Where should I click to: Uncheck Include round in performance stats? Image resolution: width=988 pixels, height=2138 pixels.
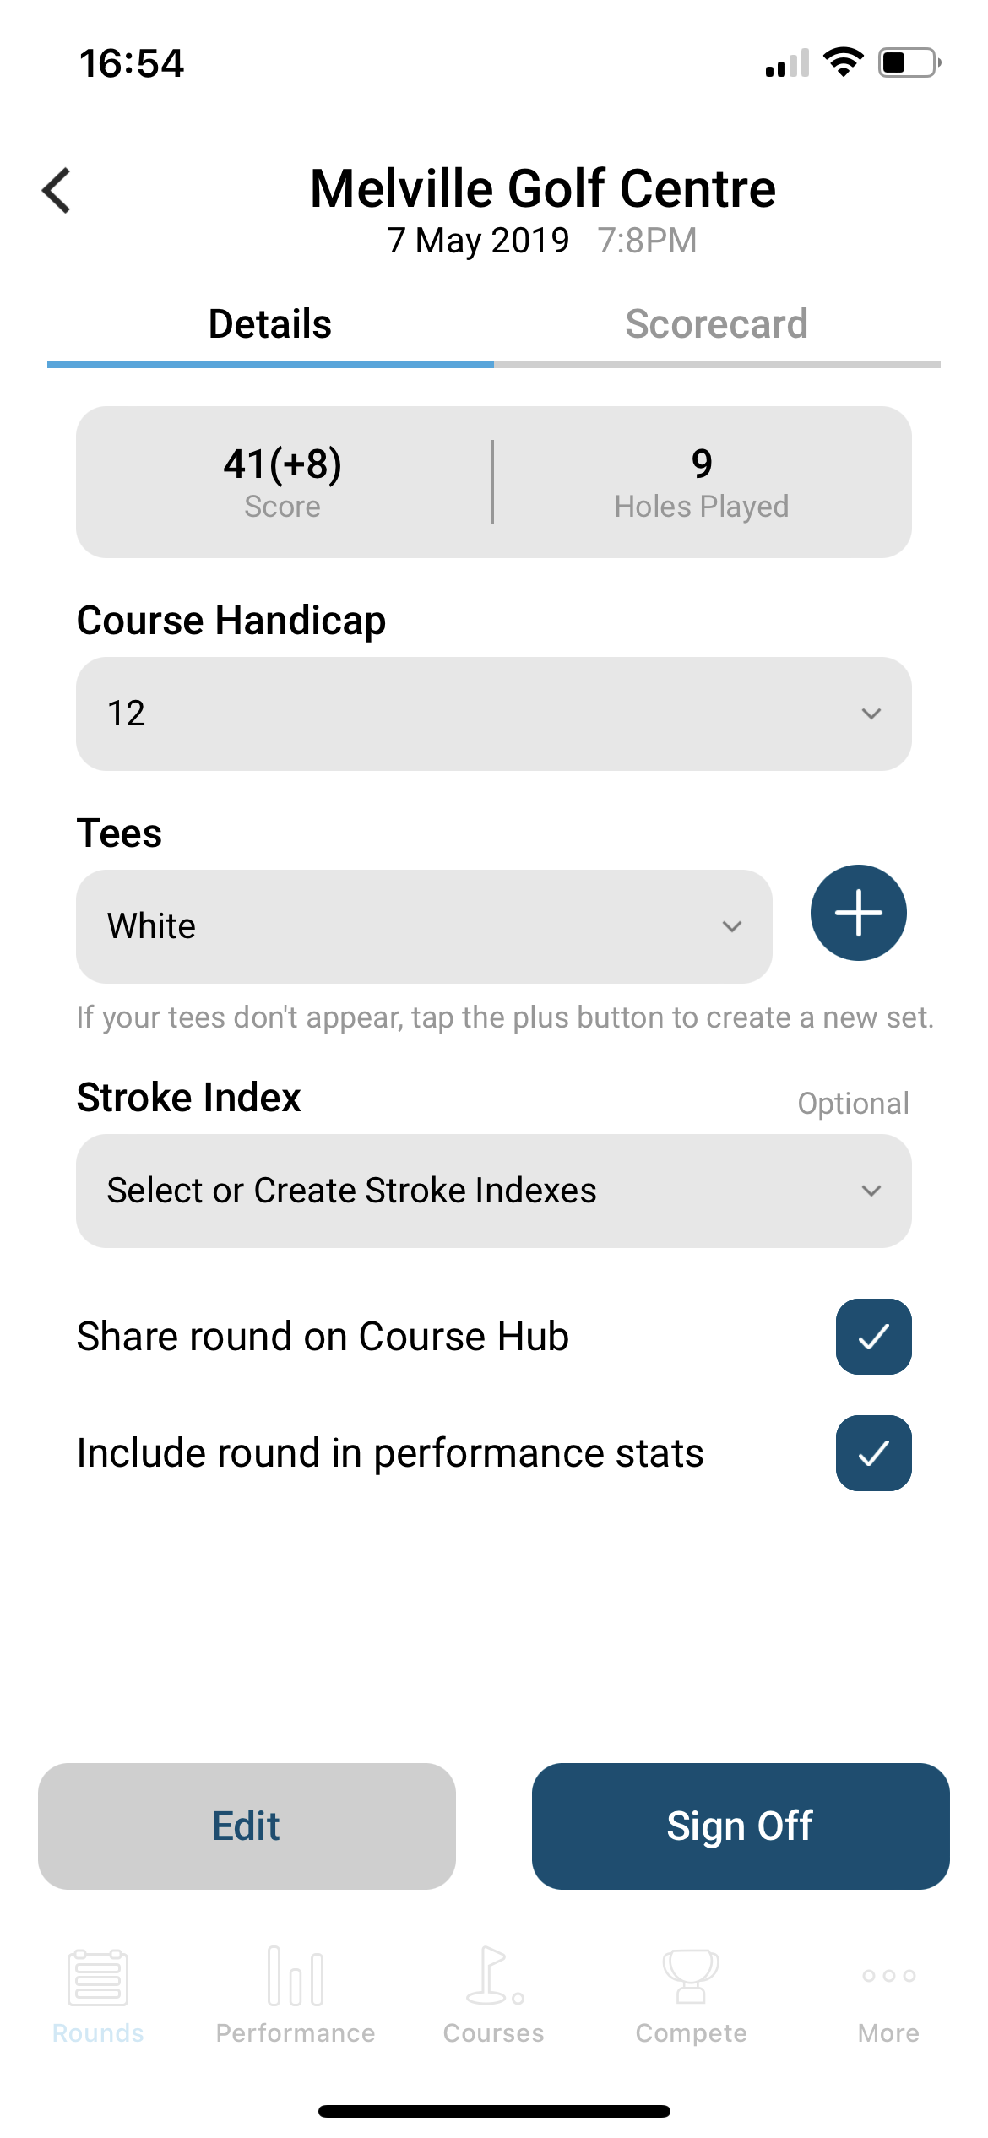(873, 1452)
